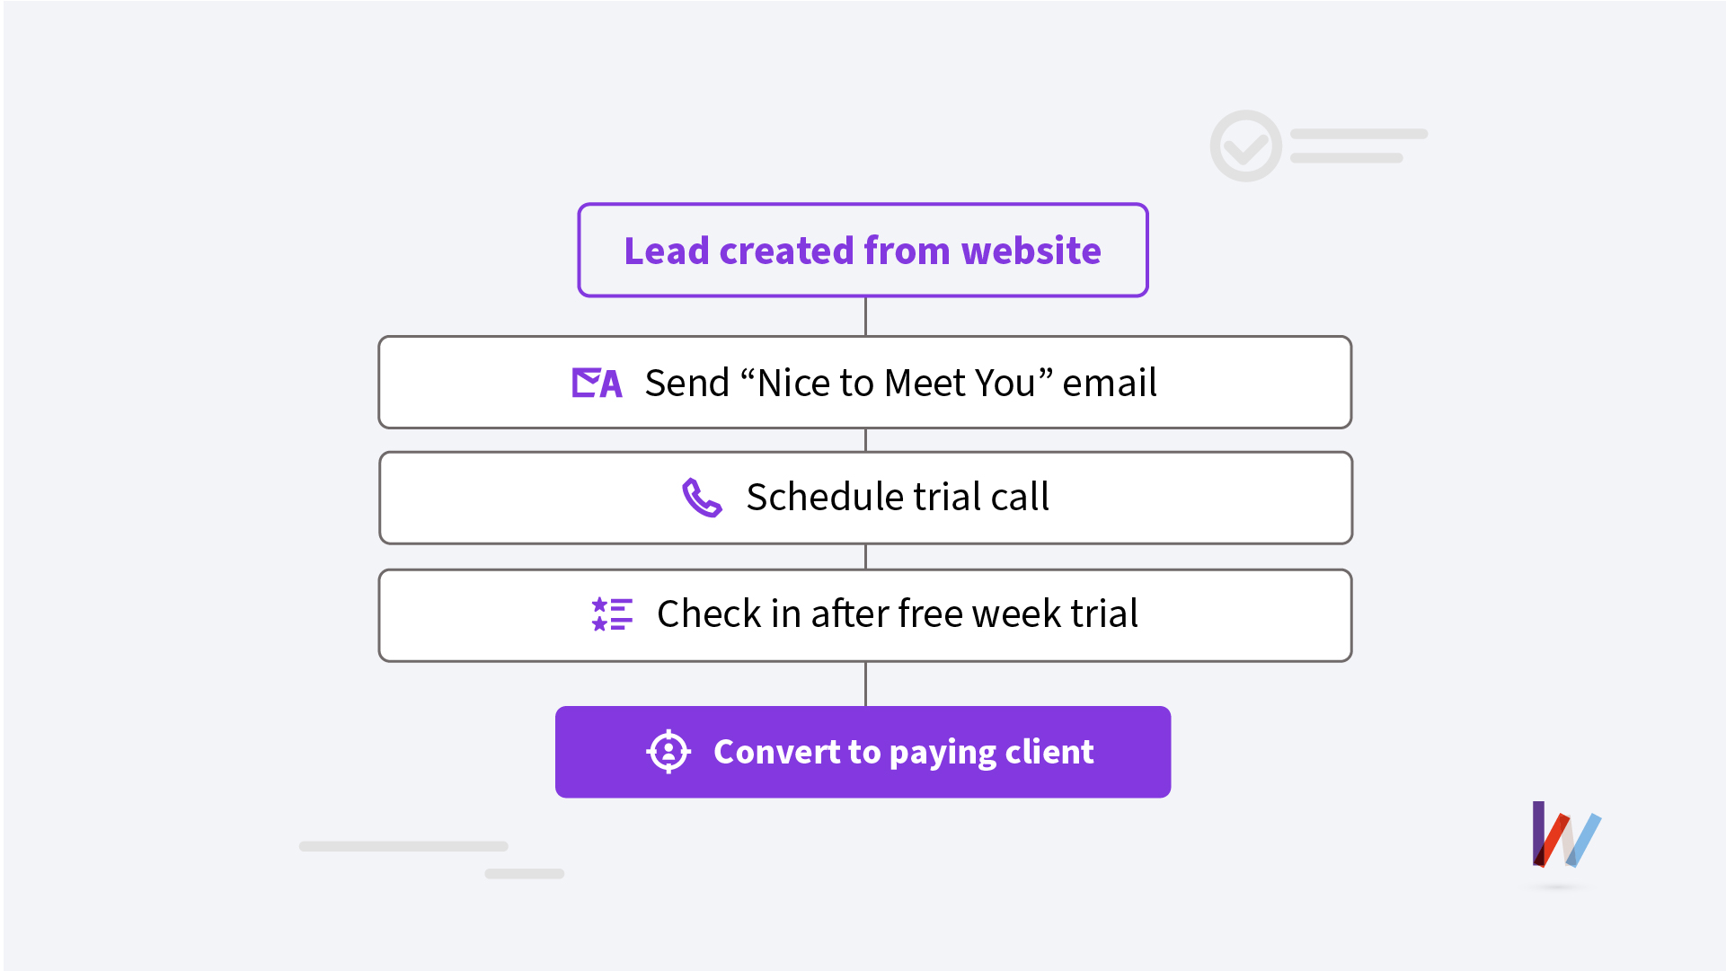Click the 'Convert to paying client' label text

point(904,753)
